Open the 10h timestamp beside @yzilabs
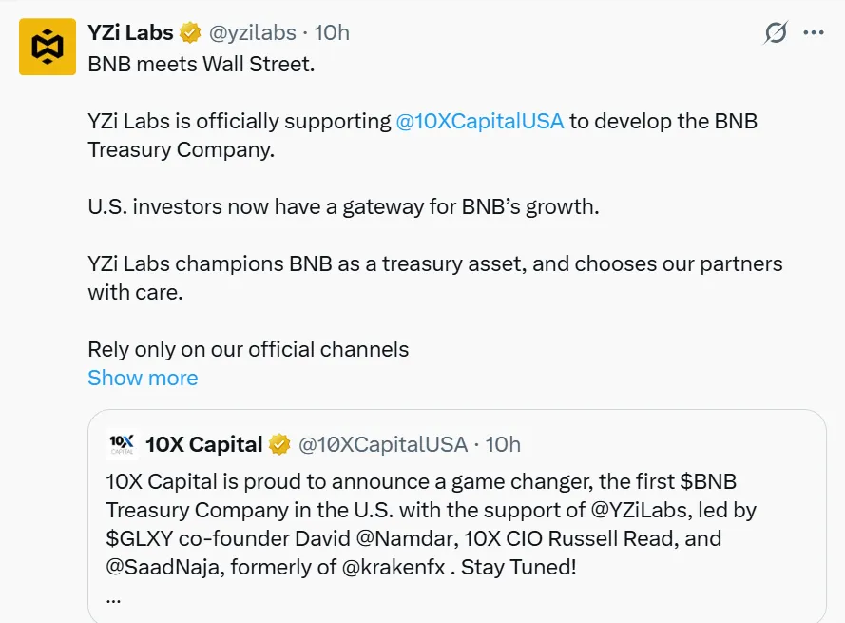Viewport: 845px width, 623px height. click(332, 33)
